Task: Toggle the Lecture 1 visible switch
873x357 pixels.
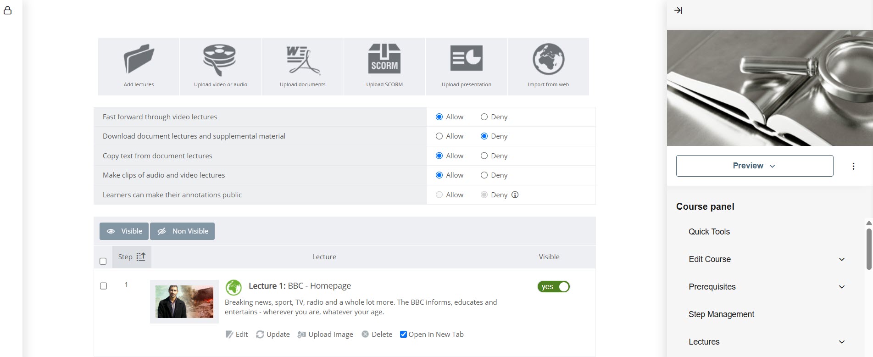Action: [553, 287]
